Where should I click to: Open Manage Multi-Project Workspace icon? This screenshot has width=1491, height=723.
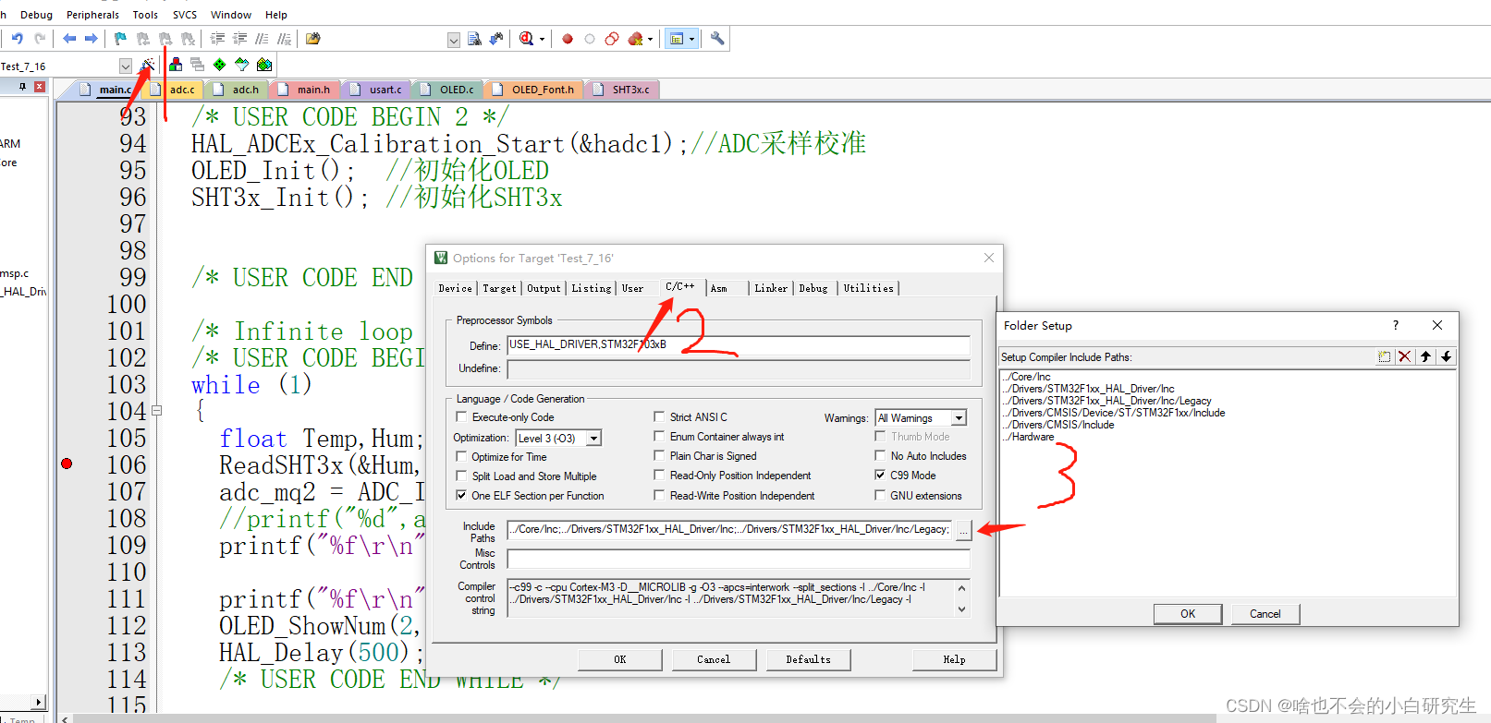[x=197, y=65]
